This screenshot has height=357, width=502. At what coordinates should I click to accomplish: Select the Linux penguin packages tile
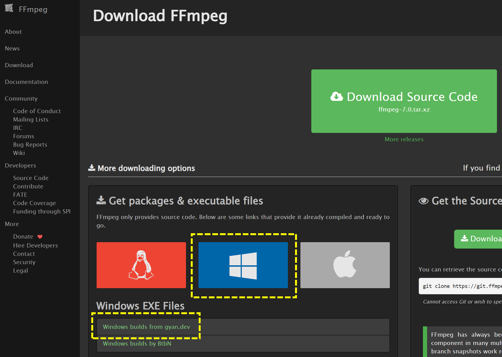pos(141,265)
